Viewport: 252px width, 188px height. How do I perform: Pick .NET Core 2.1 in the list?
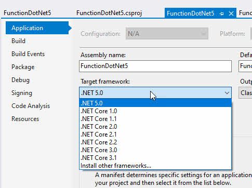(155, 135)
